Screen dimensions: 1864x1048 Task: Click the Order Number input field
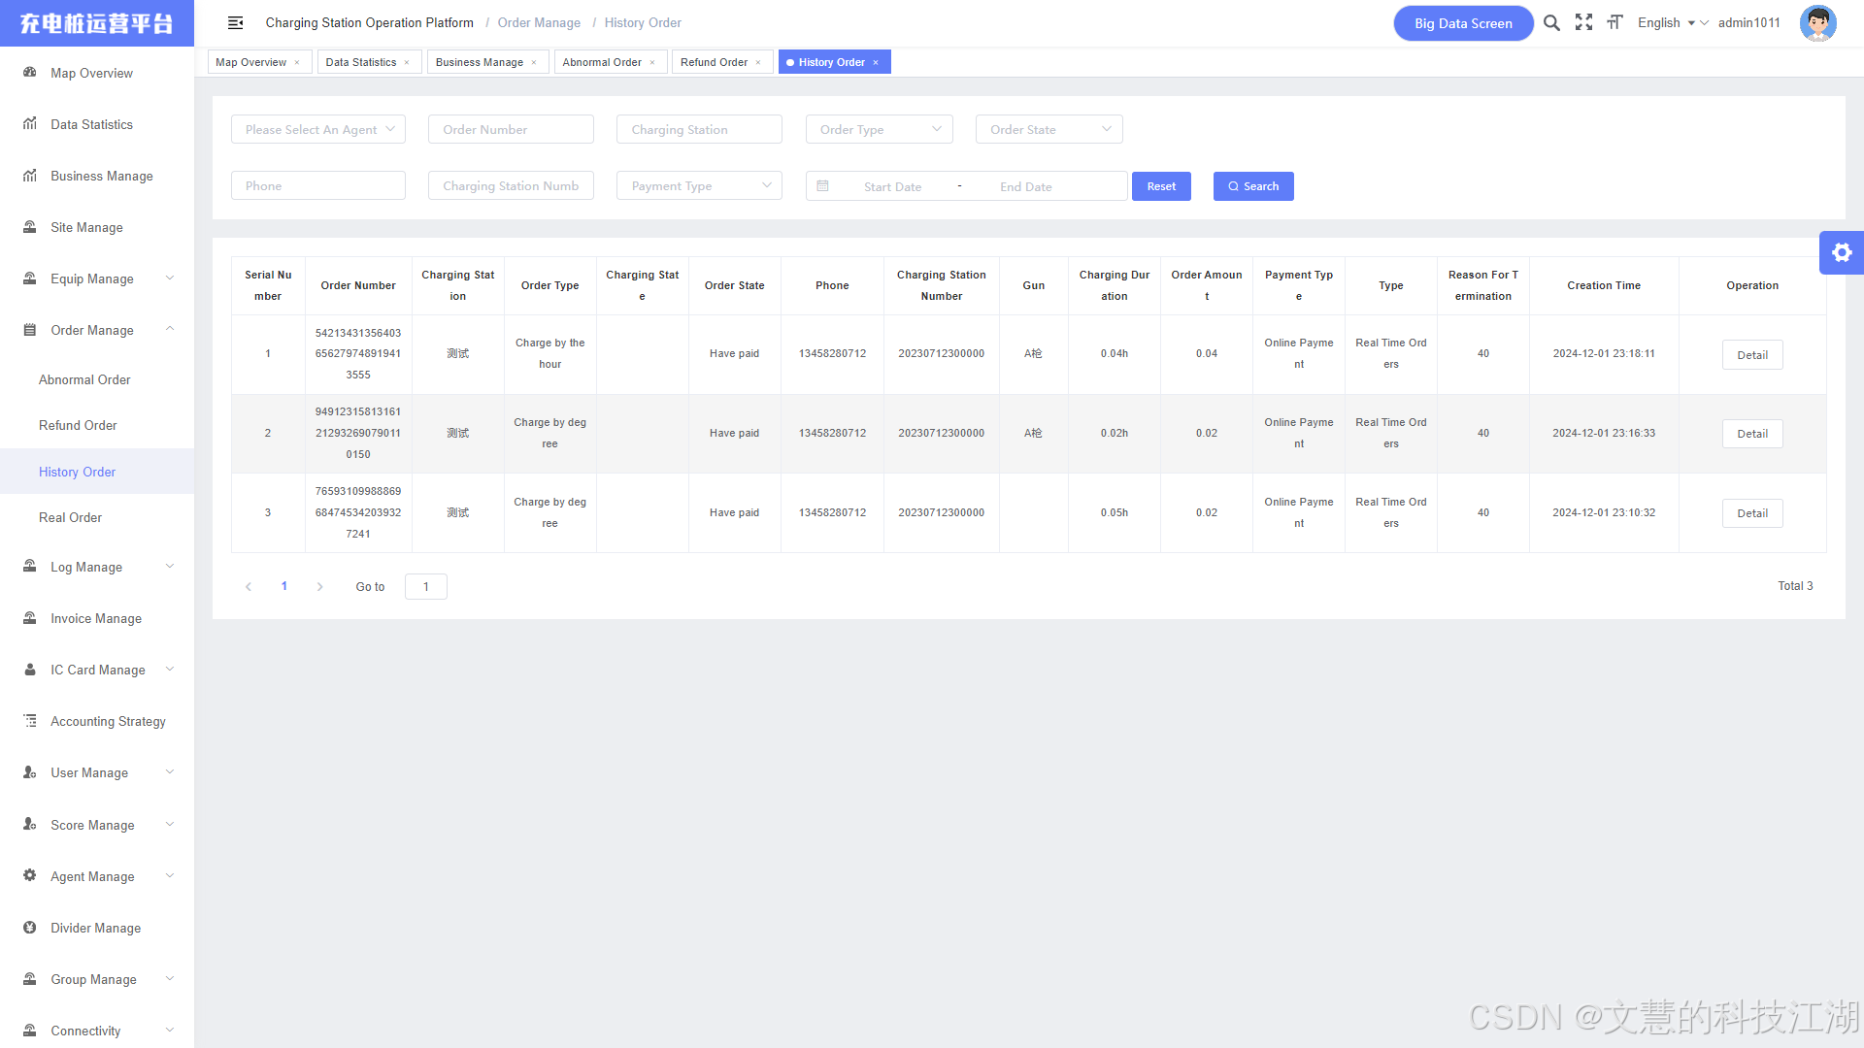(x=511, y=129)
